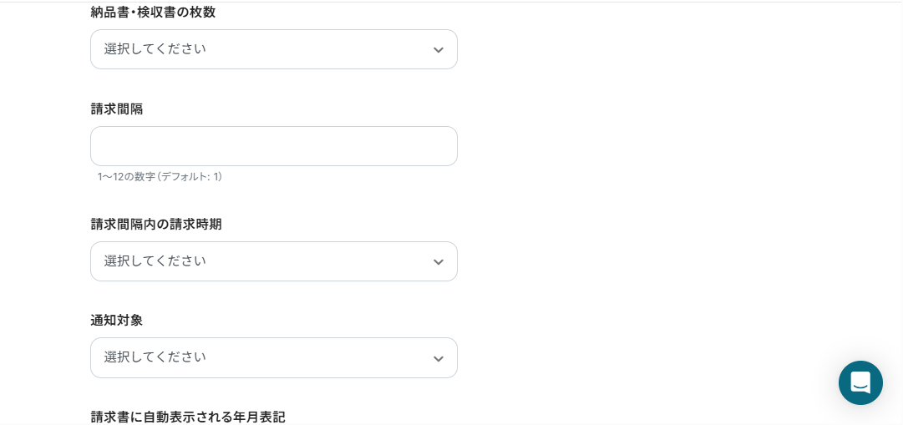Click the hint text 1〜12の数字(デフォルト: 1)
This screenshot has width=903, height=425.
click(x=160, y=177)
